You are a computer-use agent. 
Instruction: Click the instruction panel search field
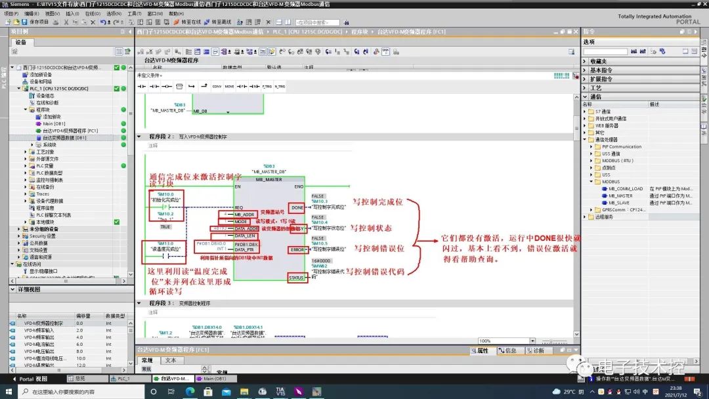(x=605, y=51)
